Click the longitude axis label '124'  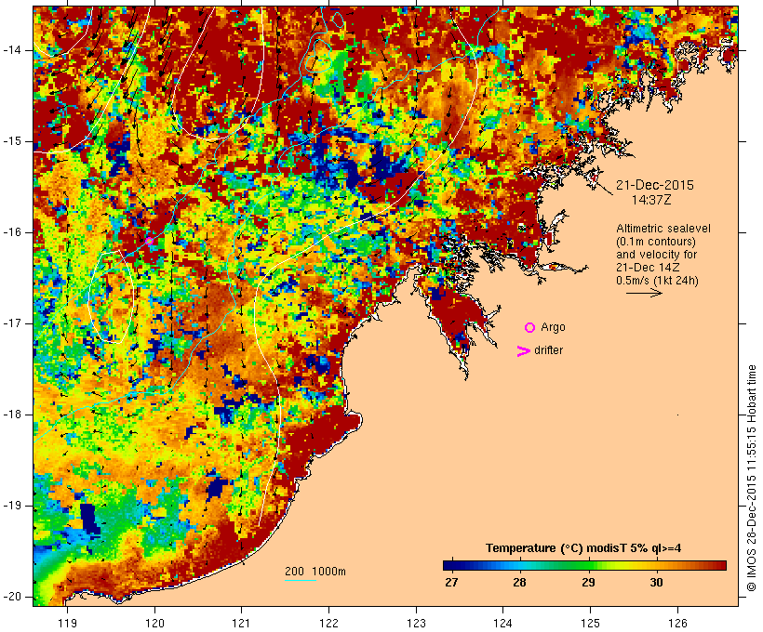coord(503,623)
